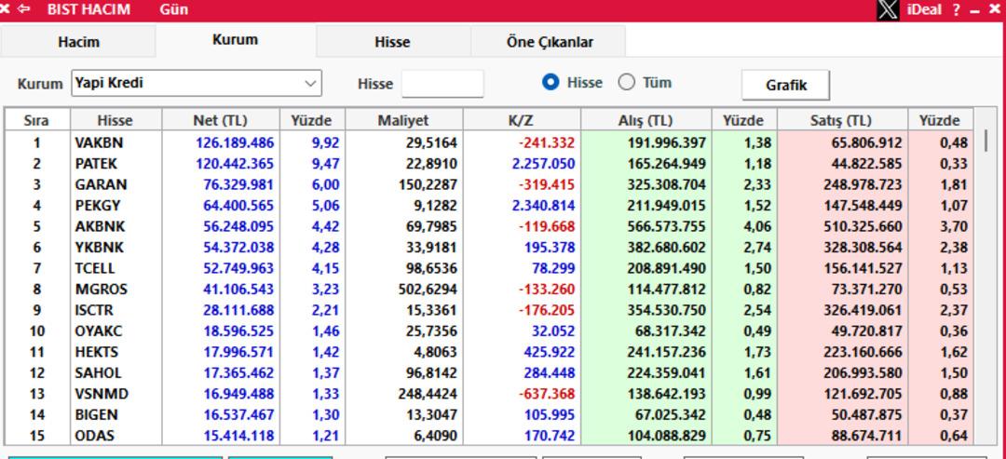Image resolution: width=1006 pixels, height=459 pixels.
Task: Click the Hisse input field
Action: click(x=442, y=84)
